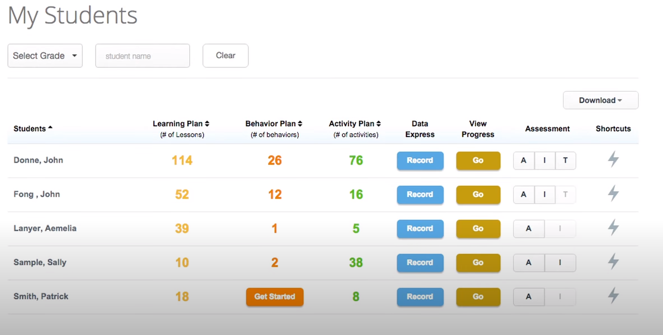Select assessment A for Donne, John
This screenshot has height=335, width=663.
pyautogui.click(x=524, y=161)
